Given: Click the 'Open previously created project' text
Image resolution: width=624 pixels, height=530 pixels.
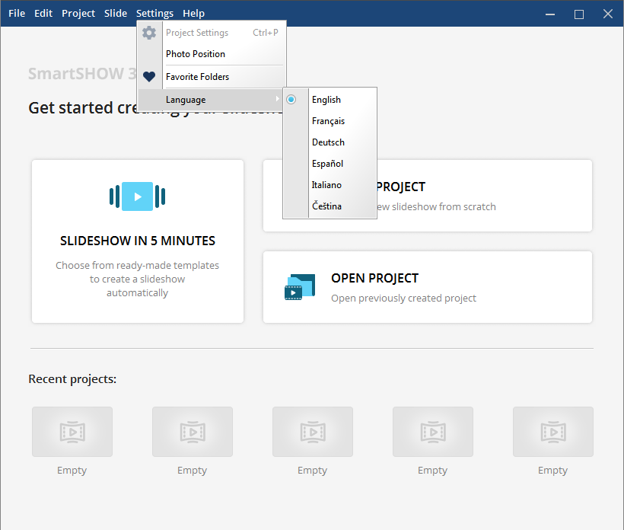Looking at the screenshot, I should click(403, 299).
